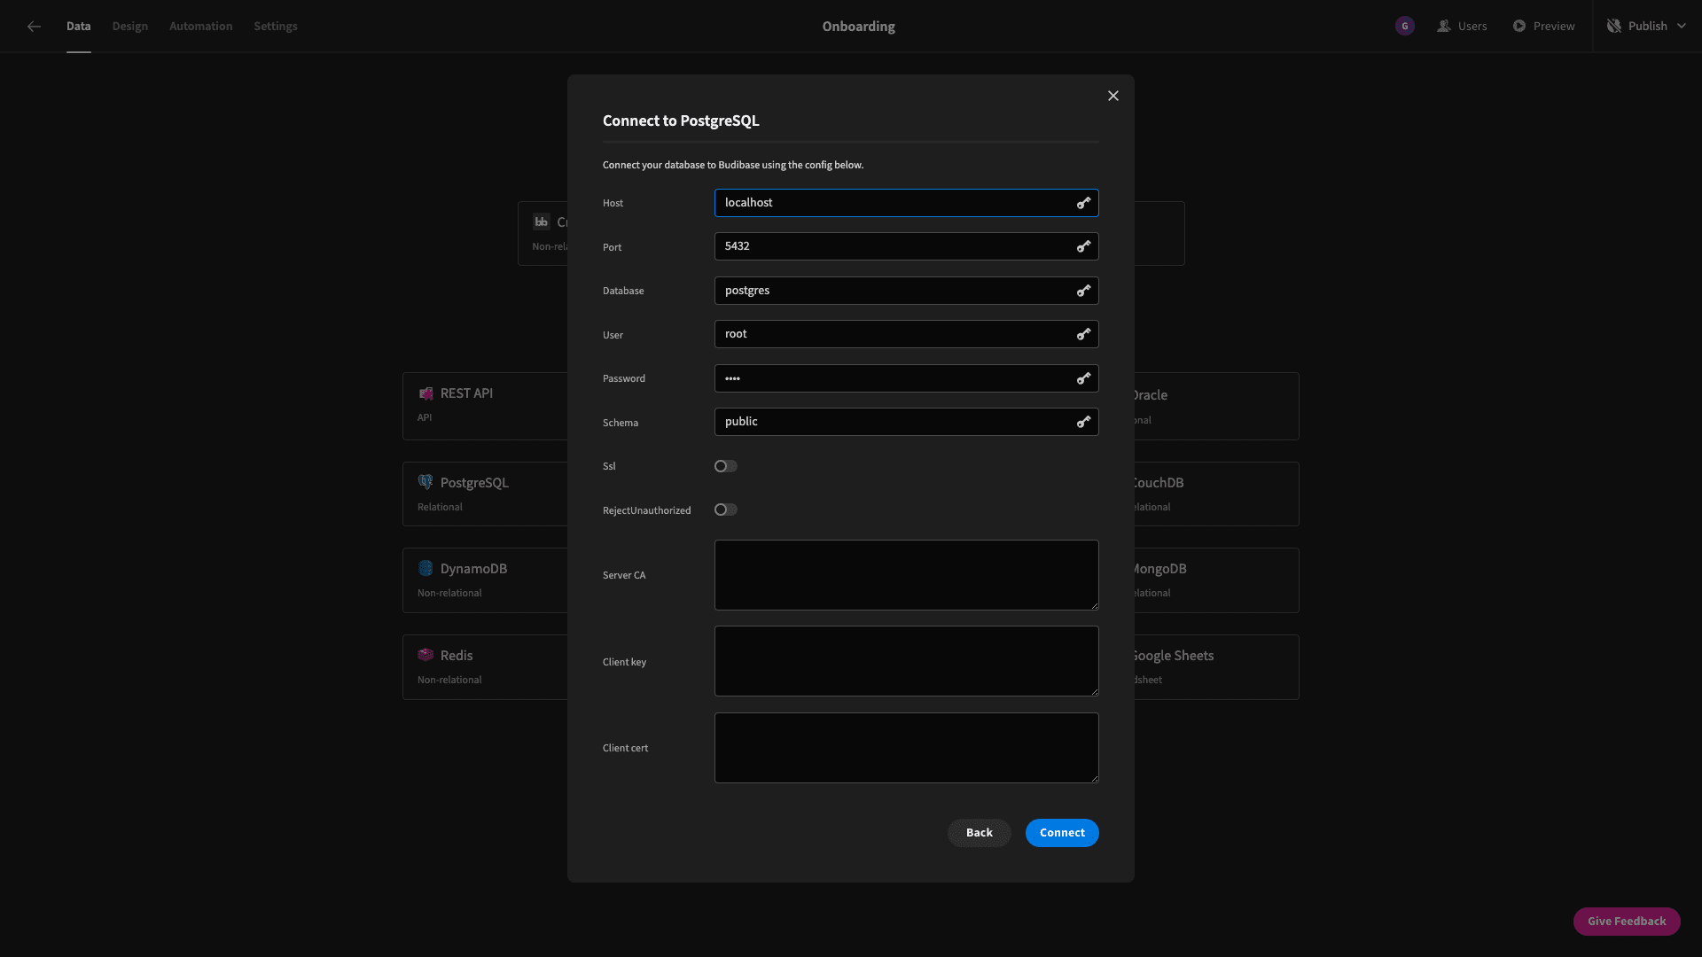Click the key icon in User field
Viewport: 1702px width, 957px height.
click(x=1083, y=334)
